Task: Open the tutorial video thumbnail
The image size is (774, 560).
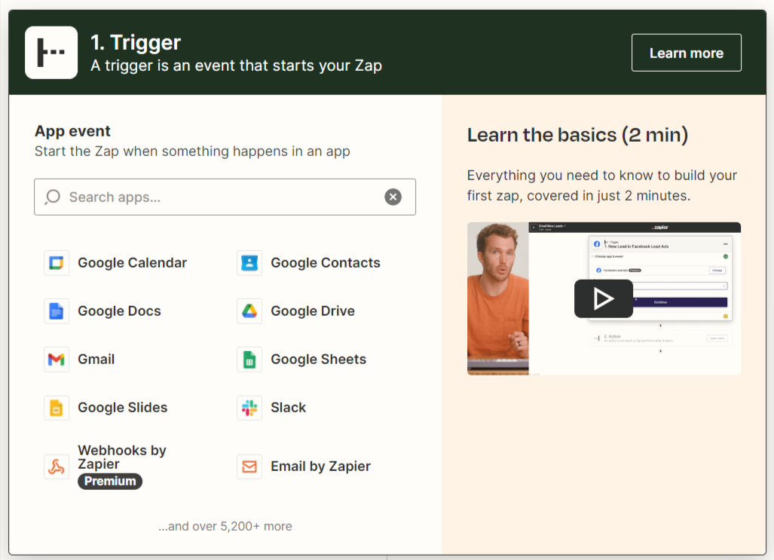Action: click(x=604, y=298)
